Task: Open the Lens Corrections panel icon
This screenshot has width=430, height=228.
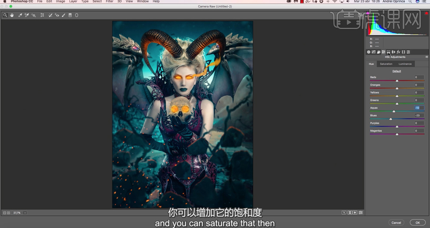Action: click(393, 52)
